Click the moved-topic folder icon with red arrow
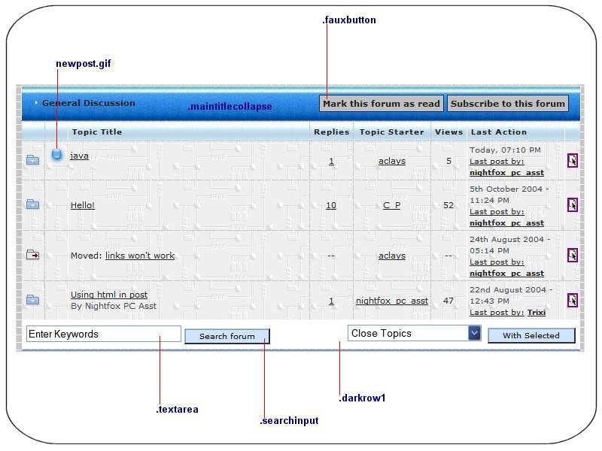Image resolution: width=602 pixels, height=451 pixels. pos(32,256)
